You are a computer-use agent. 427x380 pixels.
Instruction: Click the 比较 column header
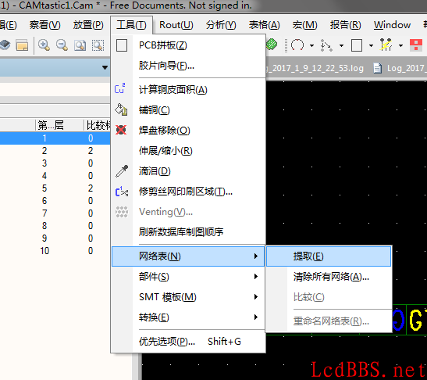click(x=98, y=125)
